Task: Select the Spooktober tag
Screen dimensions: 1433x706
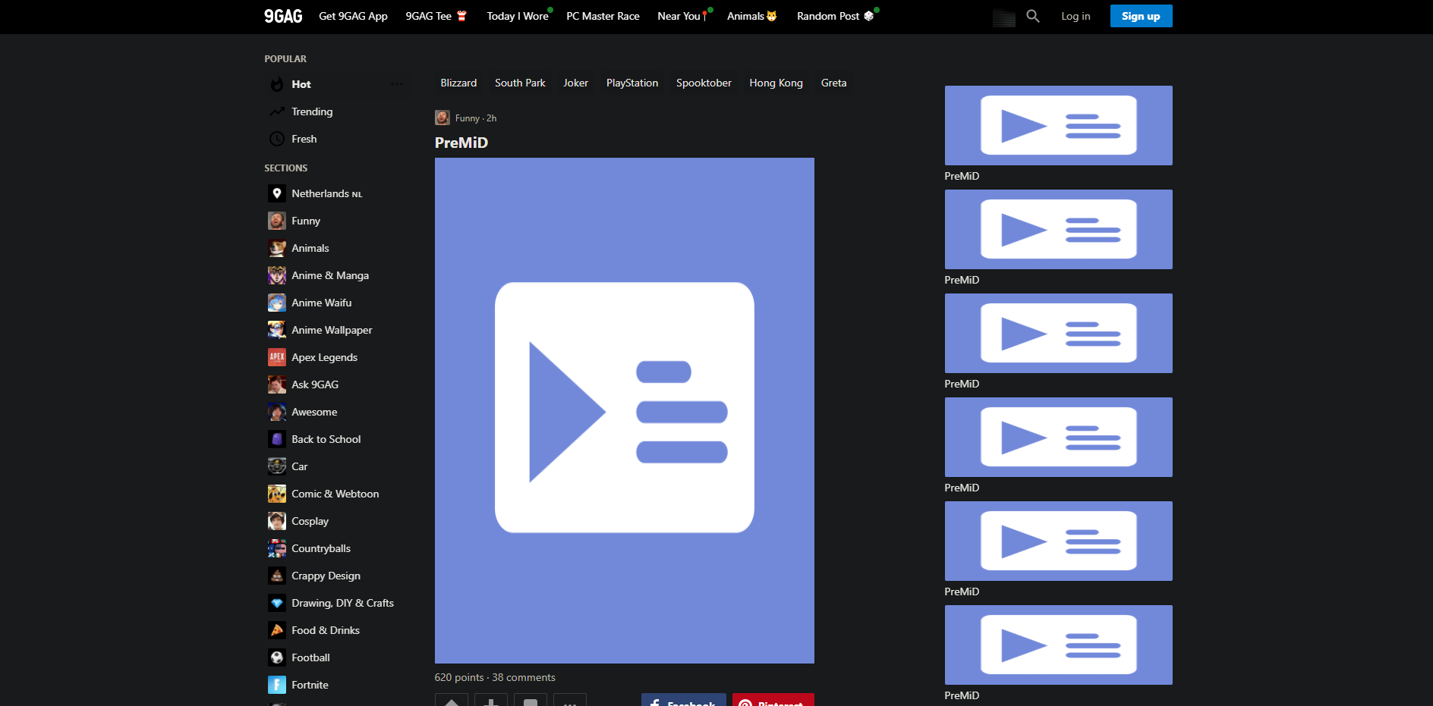Action: [x=704, y=83]
